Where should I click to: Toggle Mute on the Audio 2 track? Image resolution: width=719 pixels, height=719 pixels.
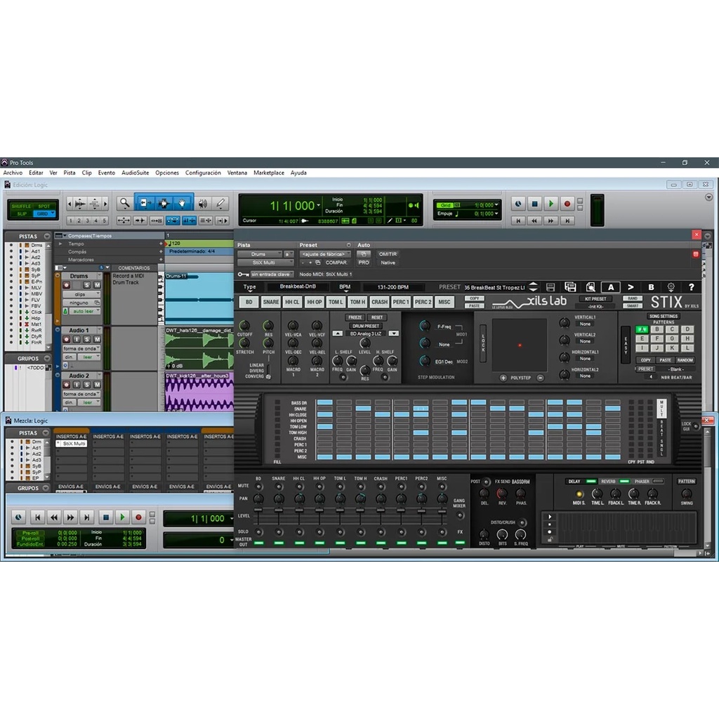97,385
